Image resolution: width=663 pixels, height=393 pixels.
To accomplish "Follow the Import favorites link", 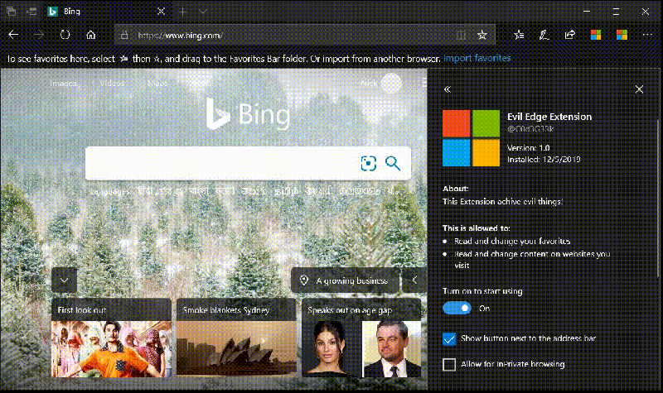I will click(x=477, y=58).
